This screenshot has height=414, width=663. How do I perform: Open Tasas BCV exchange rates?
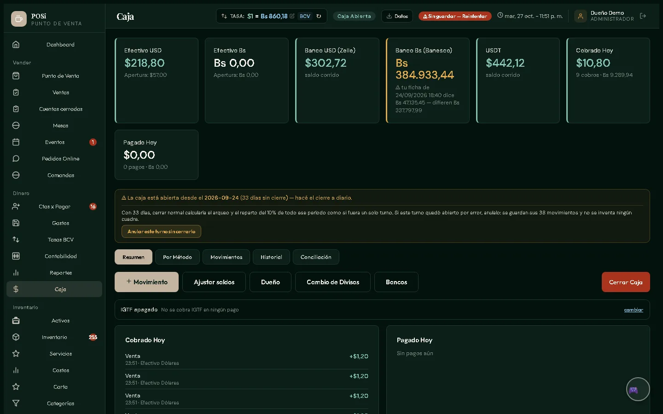[54, 240]
